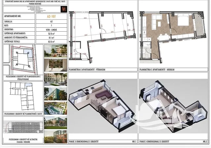Click the bathroom in the furnished plan
The height and width of the screenshot is (148, 211).
[146, 50]
